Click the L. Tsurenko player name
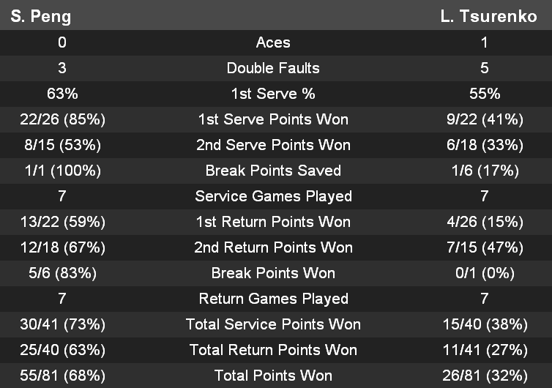552x388 pixels. [488, 16]
